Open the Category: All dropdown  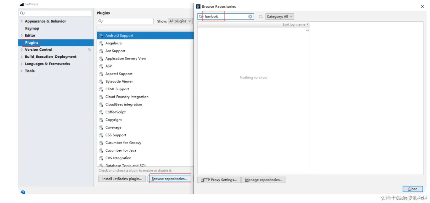279,17
